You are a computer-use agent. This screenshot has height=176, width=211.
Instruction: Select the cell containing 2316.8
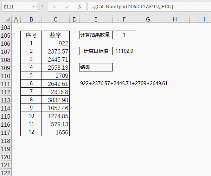click(56, 92)
